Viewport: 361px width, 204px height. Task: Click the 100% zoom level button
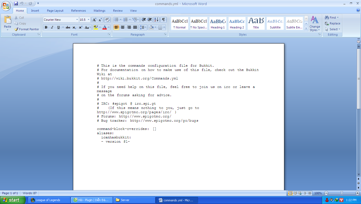pos(318,193)
